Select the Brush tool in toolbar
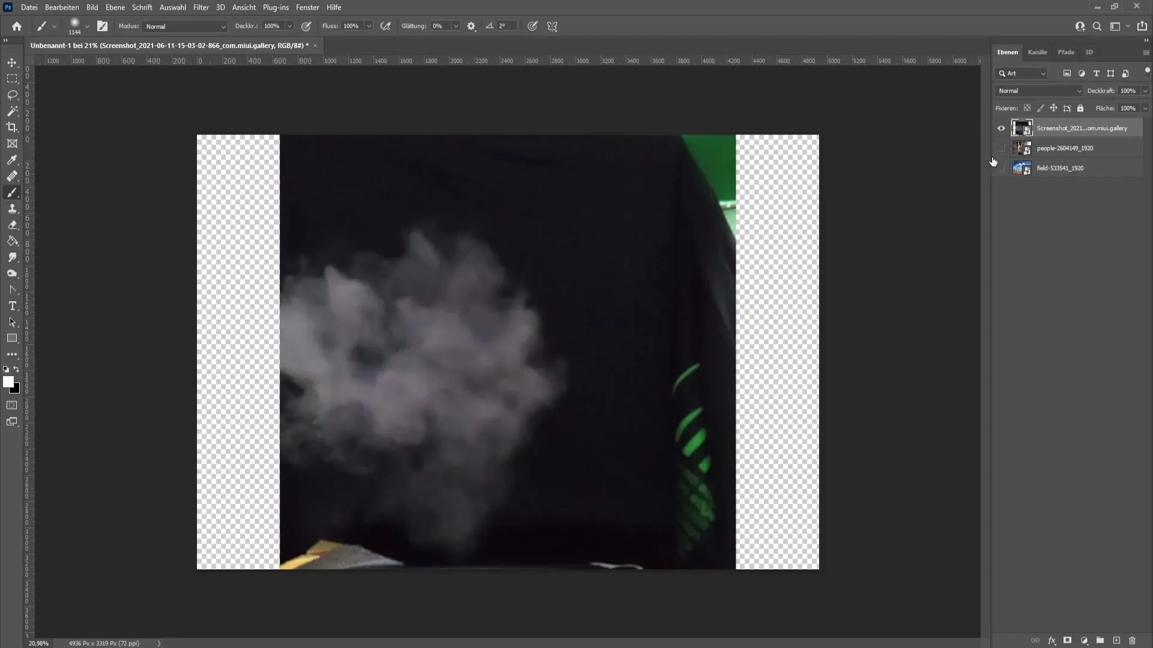Screen dimensions: 1153x648 point(12,176)
